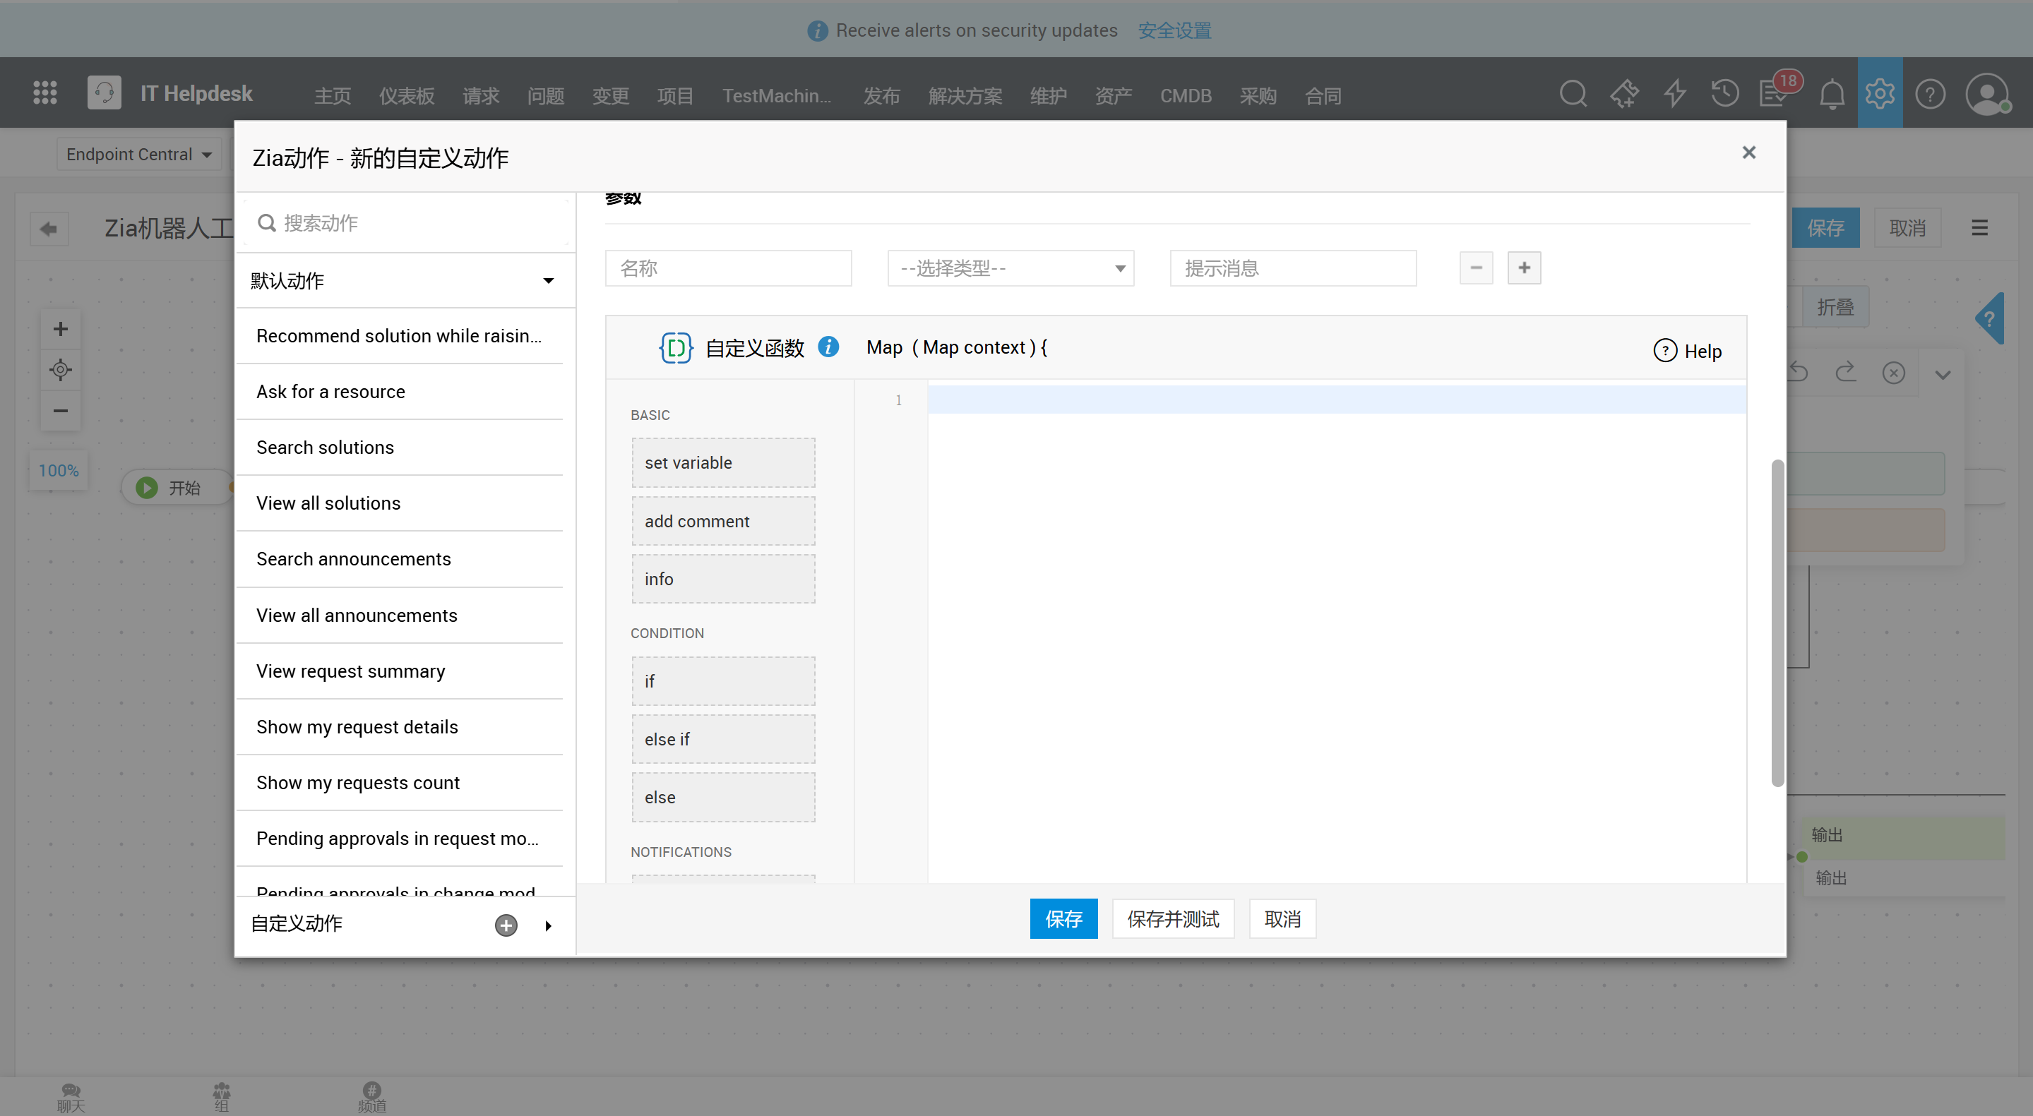The width and height of the screenshot is (2033, 1116).
Task: Open the admin settings gear icon
Action: pos(1879,94)
